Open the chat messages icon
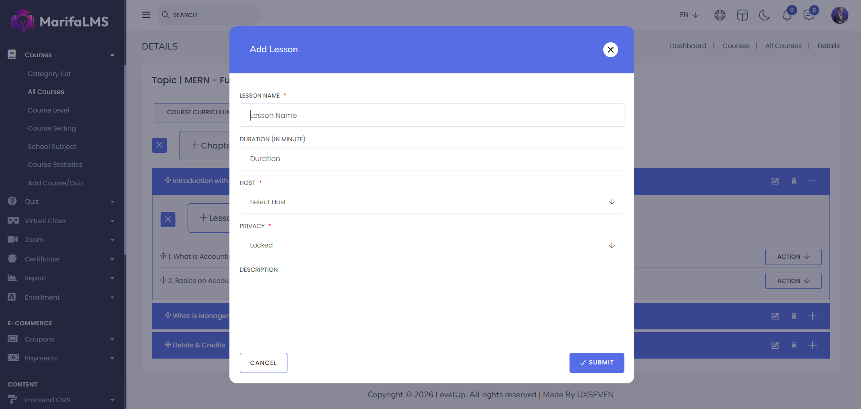861x409 pixels. tap(809, 15)
